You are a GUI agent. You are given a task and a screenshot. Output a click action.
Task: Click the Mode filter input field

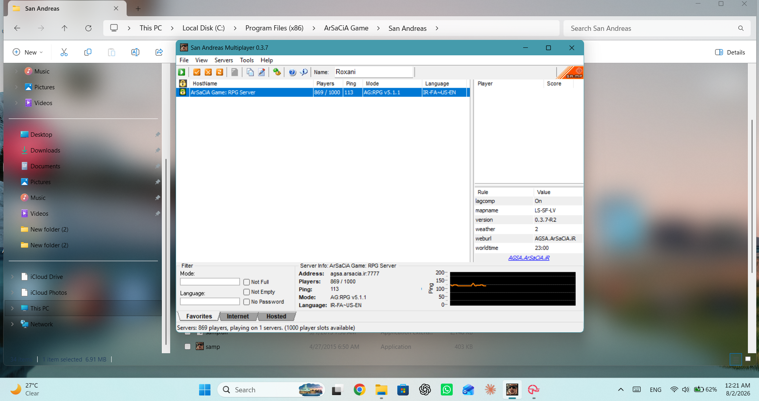tap(210, 282)
